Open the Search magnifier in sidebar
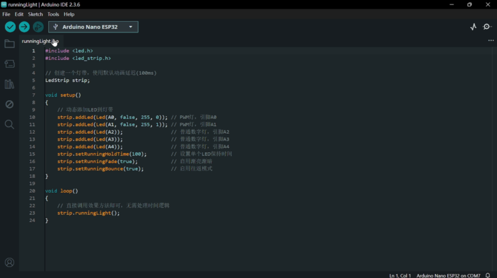This screenshot has height=278, width=497. (x=9, y=125)
